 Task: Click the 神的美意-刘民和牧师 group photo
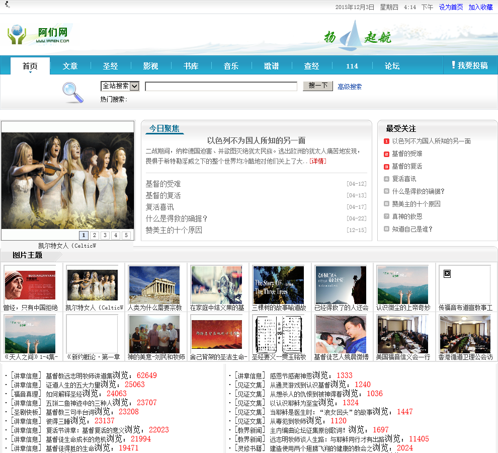coord(154,334)
